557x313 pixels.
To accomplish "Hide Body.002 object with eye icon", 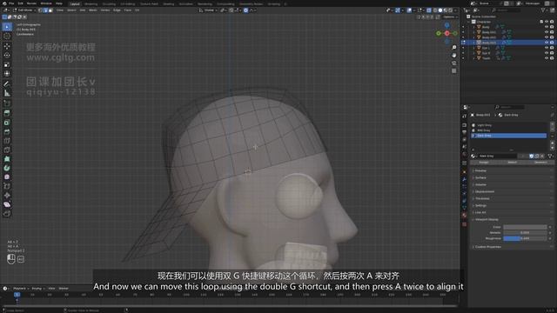I will [547, 37].
